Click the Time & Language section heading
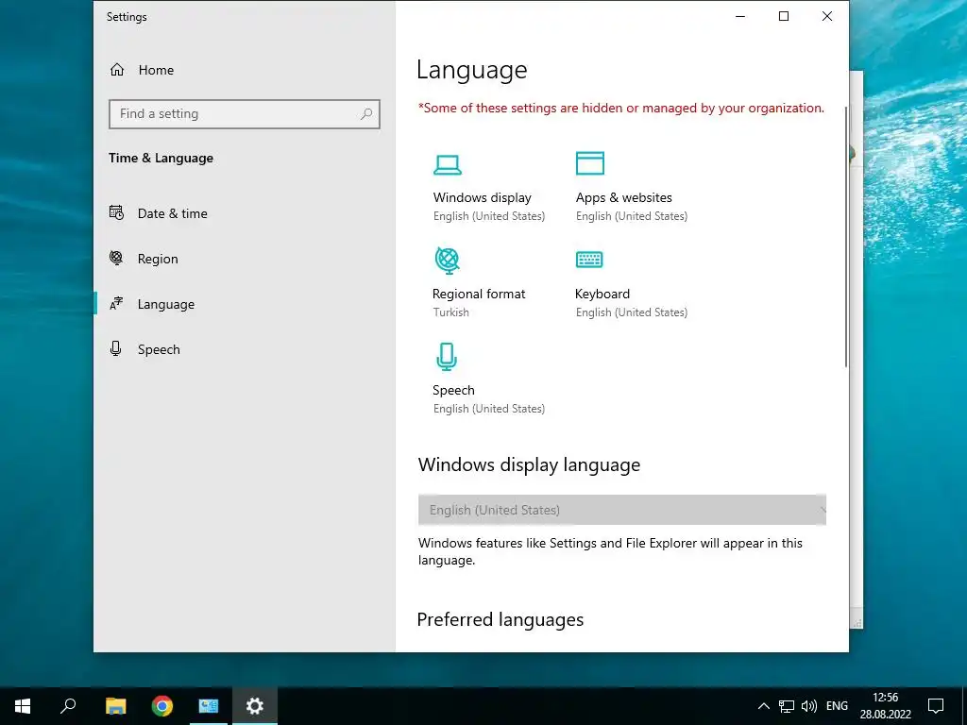The image size is (967, 725). point(161,158)
